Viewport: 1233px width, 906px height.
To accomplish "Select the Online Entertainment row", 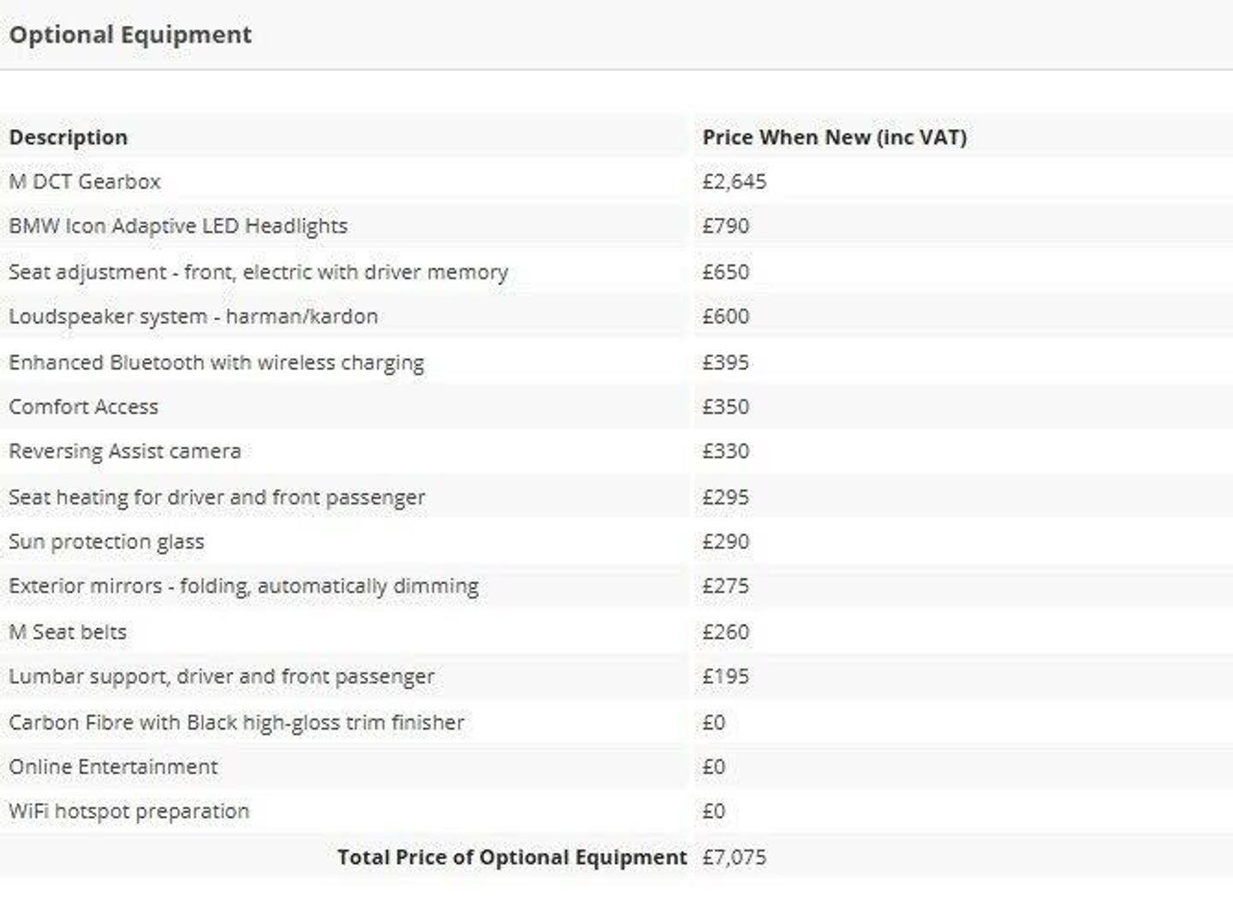I will (113, 766).
